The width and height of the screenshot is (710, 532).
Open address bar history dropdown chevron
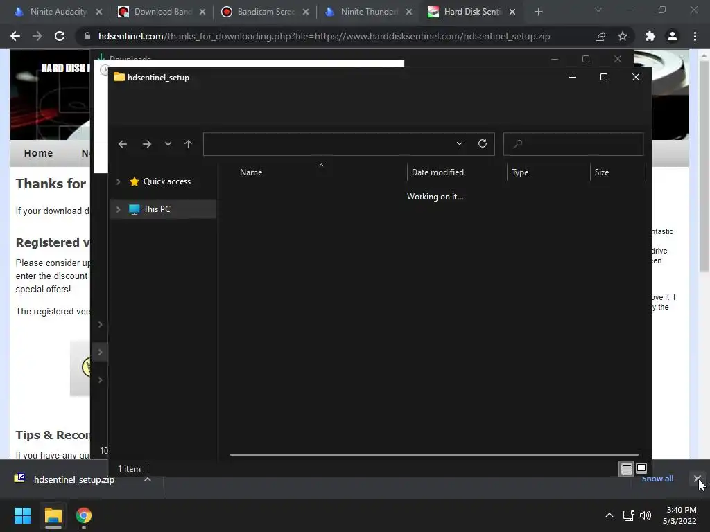point(460,143)
